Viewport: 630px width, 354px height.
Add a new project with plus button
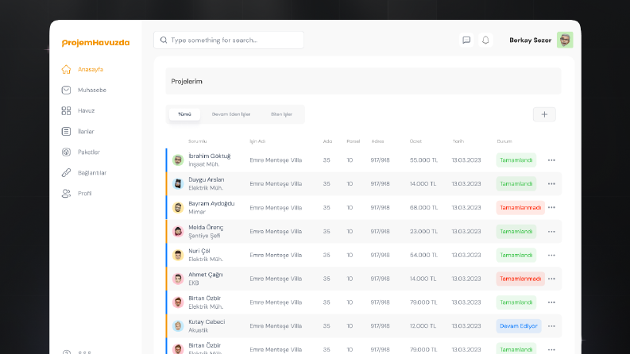click(x=544, y=114)
